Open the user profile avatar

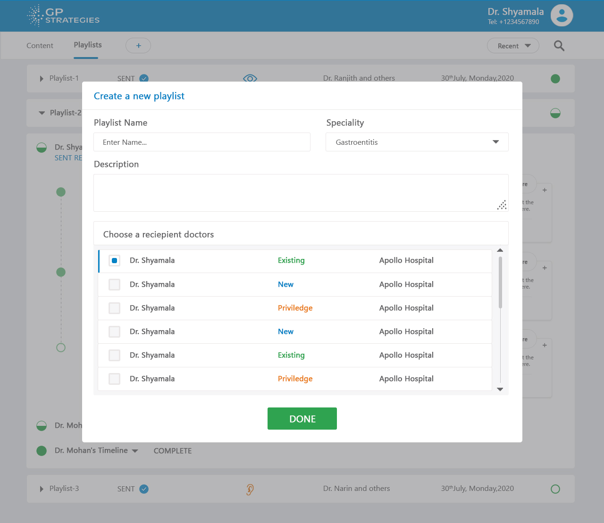tap(562, 16)
